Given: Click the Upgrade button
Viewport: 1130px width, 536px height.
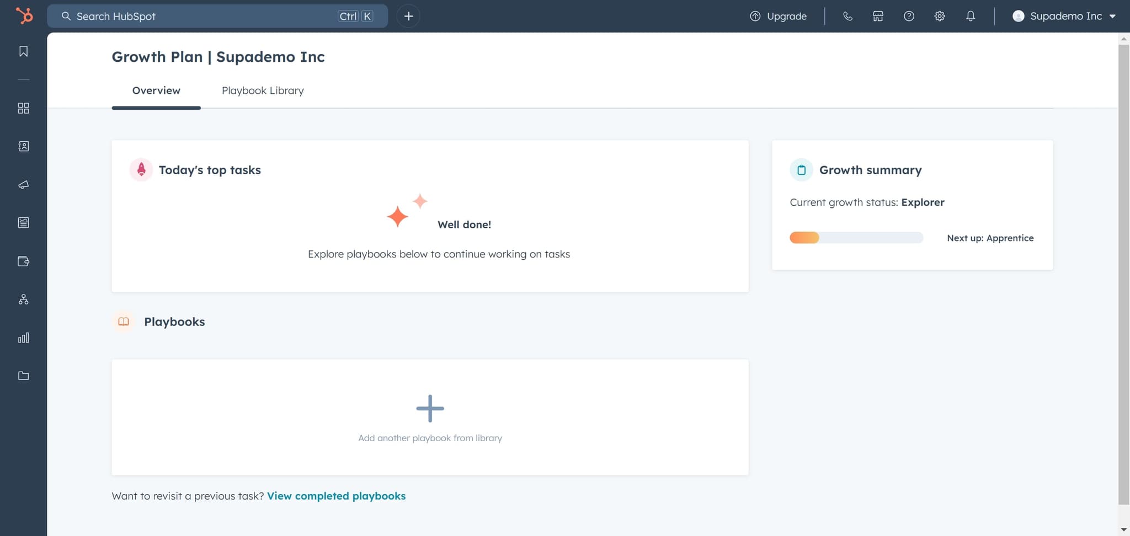Looking at the screenshot, I should tap(779, 16).
